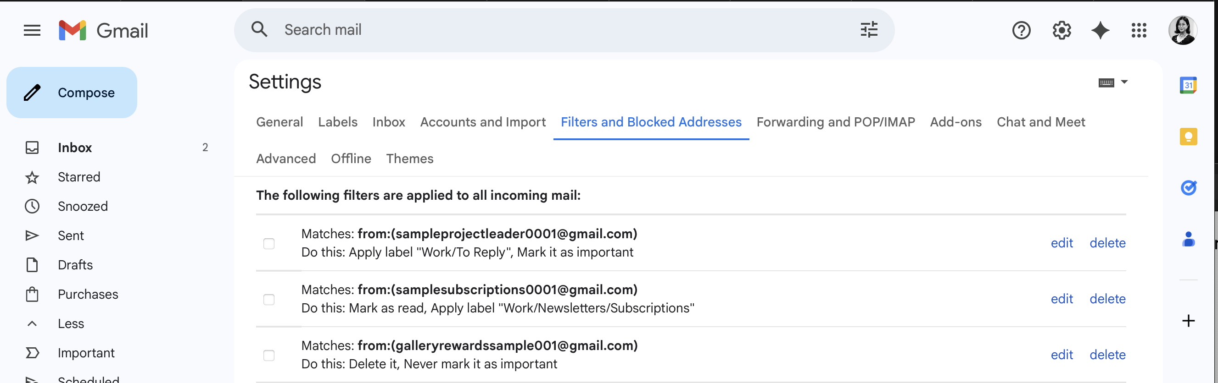Open Google Calendar side panel
Image resolution: width=1218 pixels, height=383 pixels.
coord(1188,86)
